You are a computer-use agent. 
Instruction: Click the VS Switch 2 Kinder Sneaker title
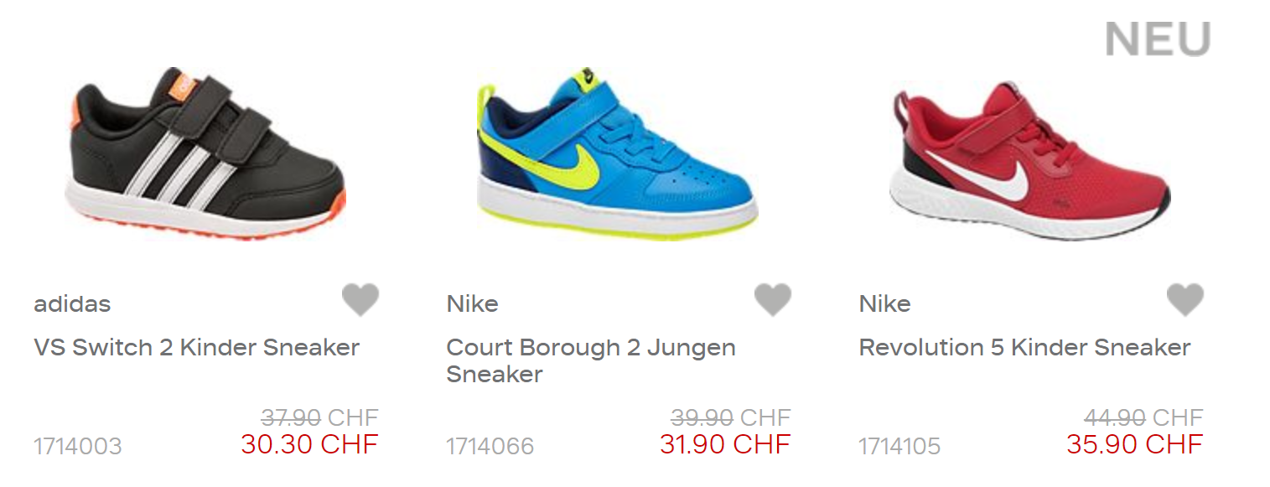point(197,347)
